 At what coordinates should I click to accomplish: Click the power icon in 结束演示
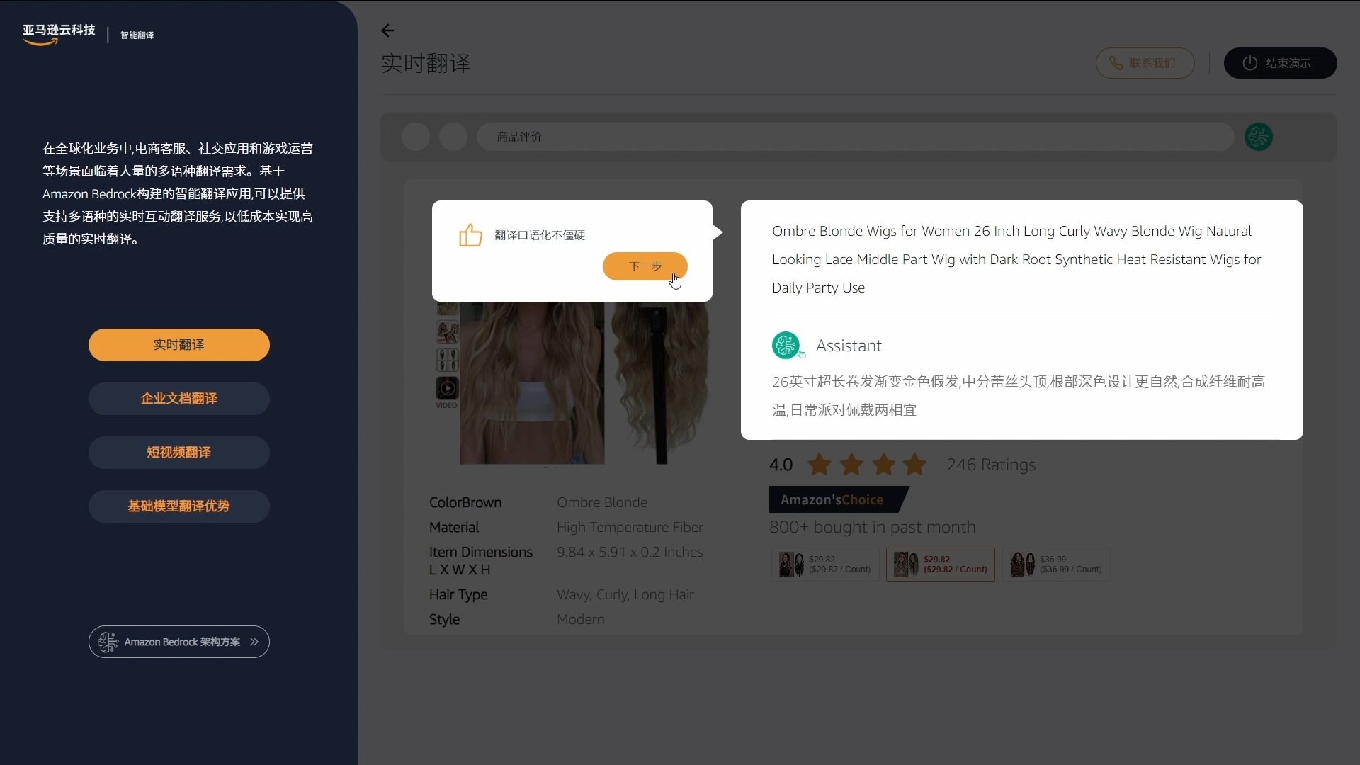pos(1250,63)
